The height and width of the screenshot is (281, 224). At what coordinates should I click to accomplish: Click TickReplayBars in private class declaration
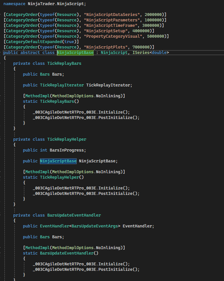pyautogui.click(x=64, y=63)
